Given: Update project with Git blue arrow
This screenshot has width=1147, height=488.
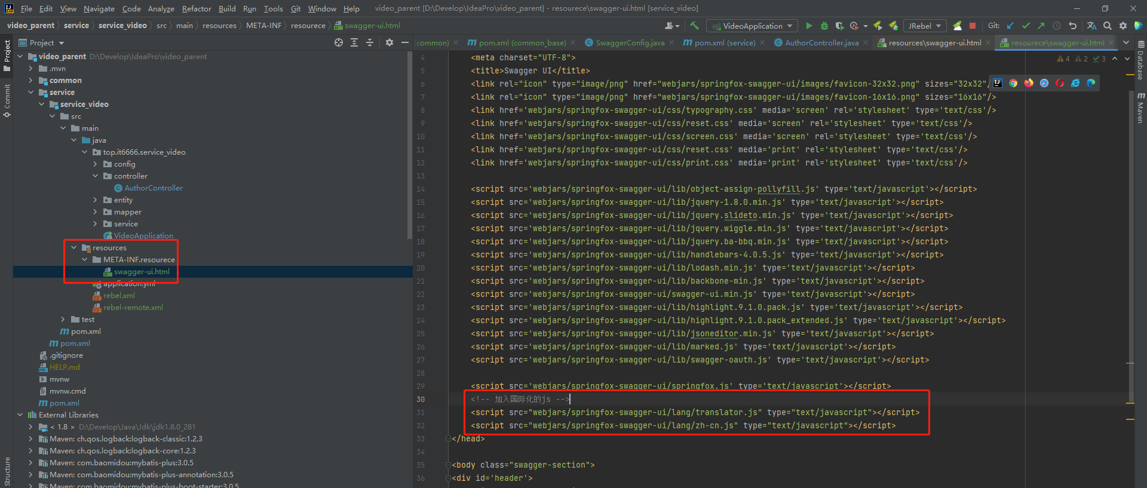Looking at the screenshot, I should point(1010,26).
